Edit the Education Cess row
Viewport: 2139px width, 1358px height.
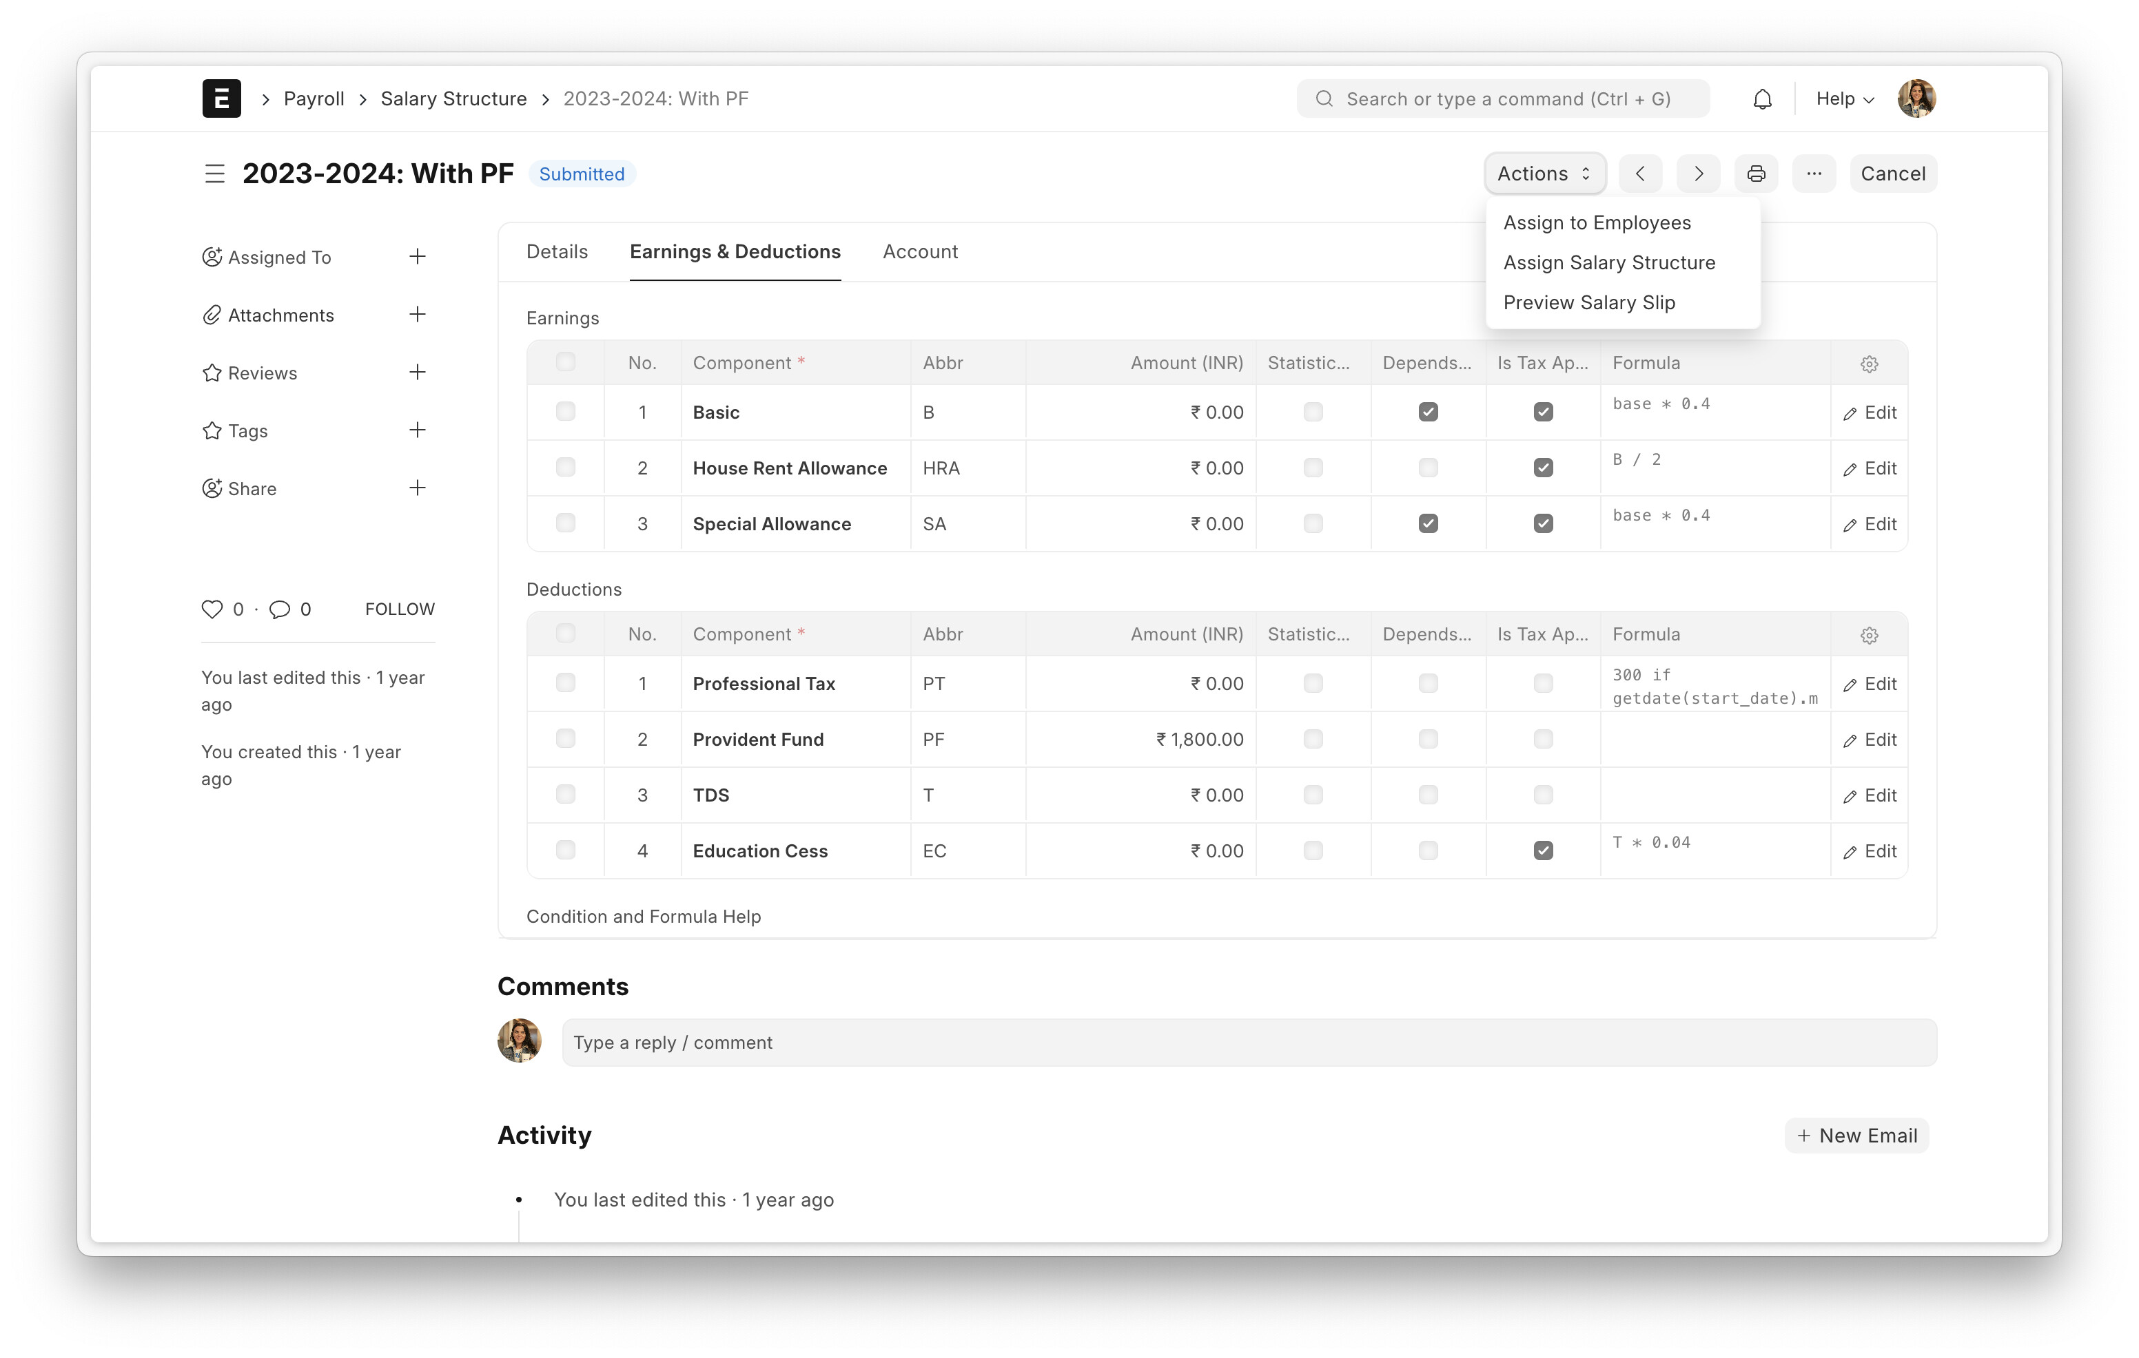tap(1870, 852)
